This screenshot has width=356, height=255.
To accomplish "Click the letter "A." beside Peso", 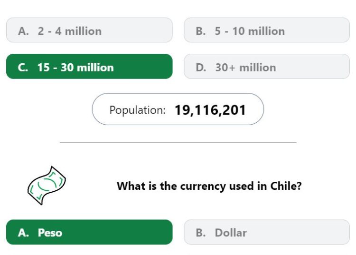I will click(x=23, y=233).
